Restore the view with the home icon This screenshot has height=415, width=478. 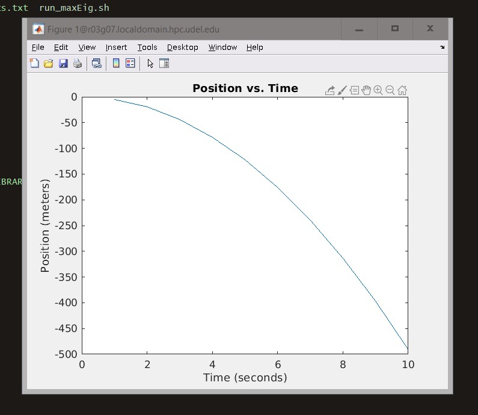(x=402, y=90)
